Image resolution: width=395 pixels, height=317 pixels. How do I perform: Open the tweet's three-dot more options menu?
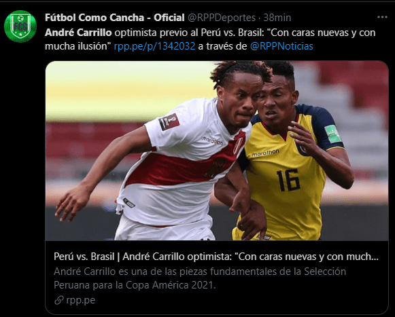pos(382,17)
